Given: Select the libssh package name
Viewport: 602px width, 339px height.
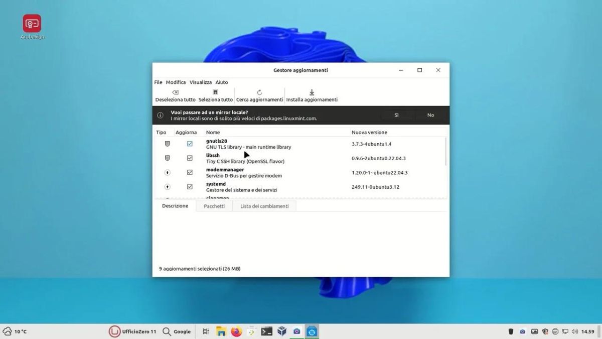Looking at the screenshot, I should pos(213,156).
